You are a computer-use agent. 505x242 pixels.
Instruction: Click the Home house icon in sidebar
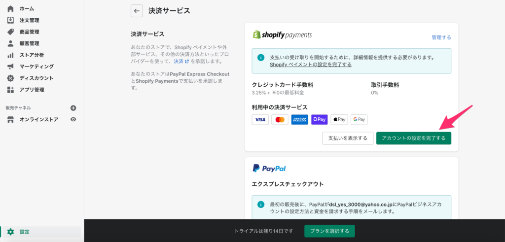(11, 9)
